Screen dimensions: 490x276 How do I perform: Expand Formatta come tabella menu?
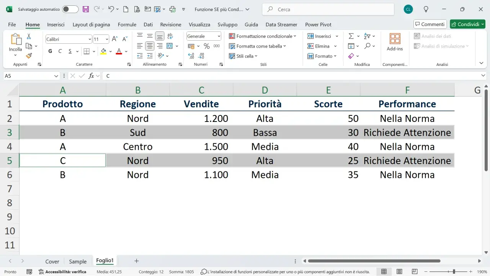click(257, 46)
